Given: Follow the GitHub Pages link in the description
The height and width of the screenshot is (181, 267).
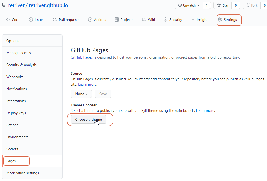Looking at the screenshot, I should [82, 57].
